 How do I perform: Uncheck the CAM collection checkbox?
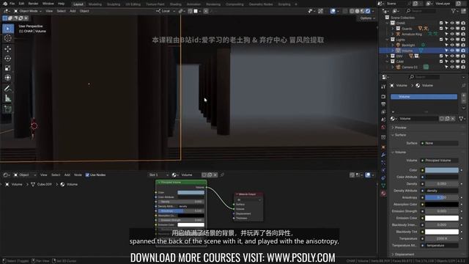441,62
